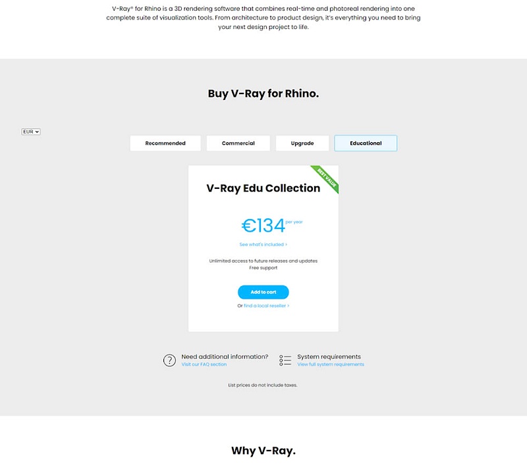The width and height of the screenshot is (527, 475).
Task: Click the V-Ray Edu Collection title
Action: 263,188
